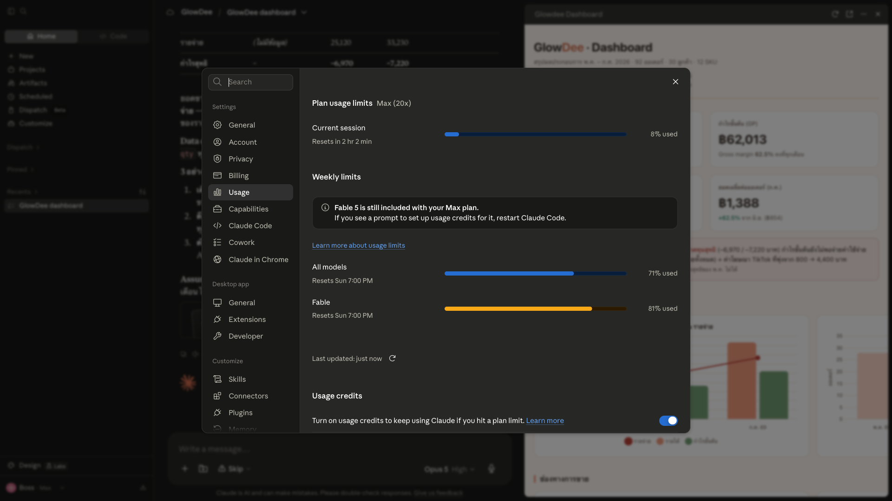
Task: Open Extensions plug icon
Action: tap(217, 319)
